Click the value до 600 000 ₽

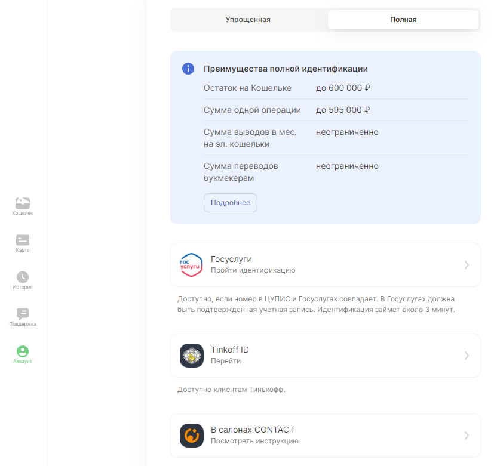(343, 88)
